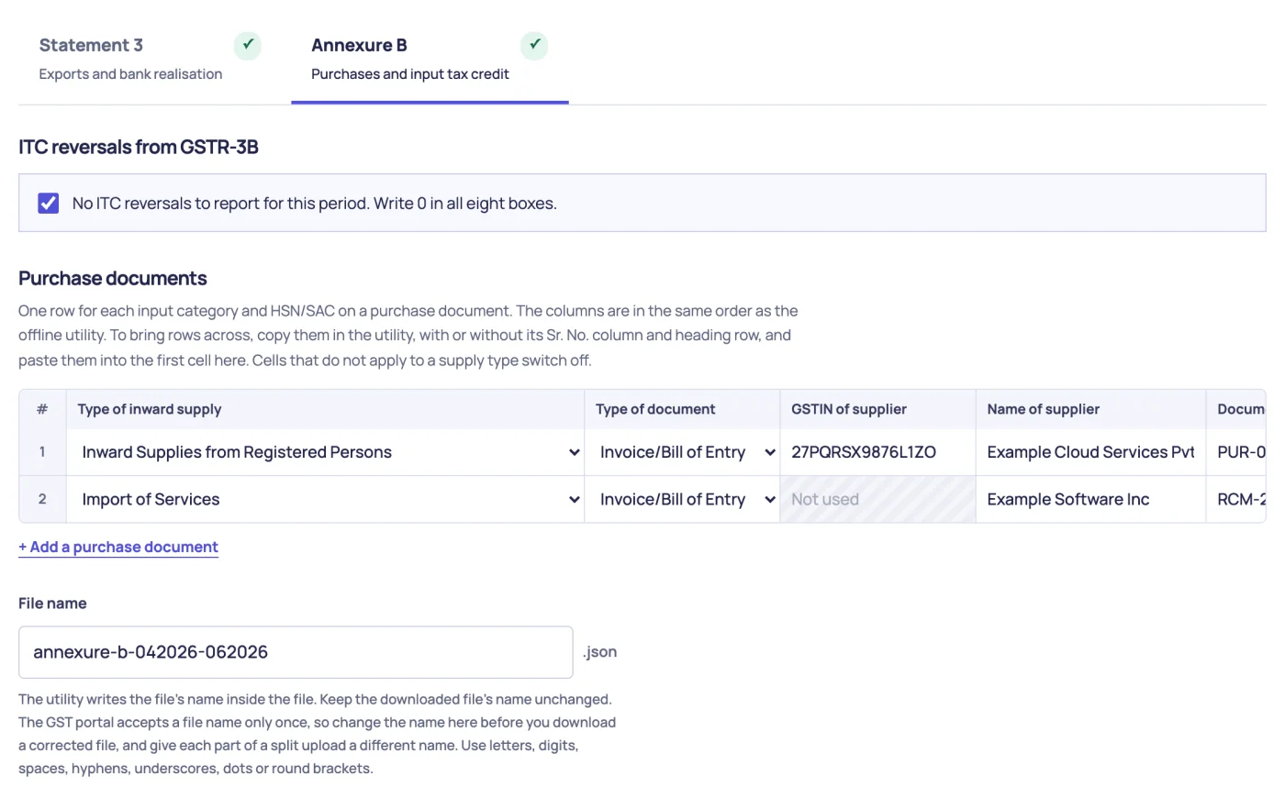Click the '.json' file extension label
The height and width of the screenshot is (798, 1285).
pyautogui.click(x=600, y=652)
